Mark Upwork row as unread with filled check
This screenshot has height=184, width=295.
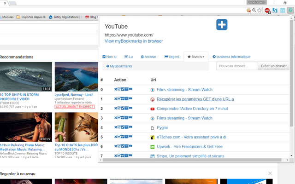[x=123, y=146]
